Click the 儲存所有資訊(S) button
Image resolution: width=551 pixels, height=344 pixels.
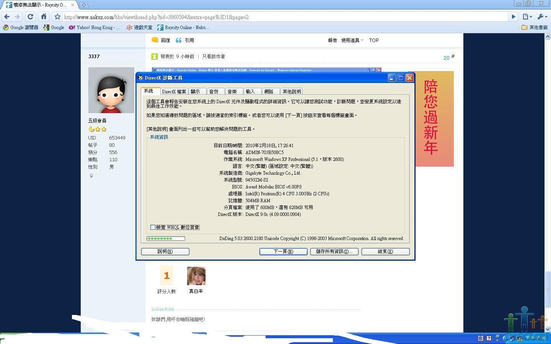coord(334,252)
